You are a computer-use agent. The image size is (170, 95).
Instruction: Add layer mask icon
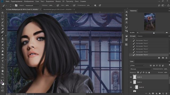153,93
